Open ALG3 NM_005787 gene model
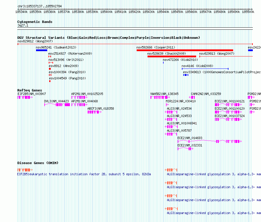Viewport: 261px width, 222px height. (171, 134)
